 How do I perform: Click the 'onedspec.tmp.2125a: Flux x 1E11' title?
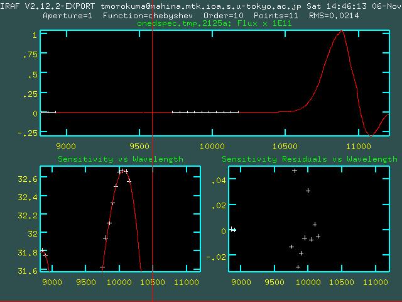point(214,24)
